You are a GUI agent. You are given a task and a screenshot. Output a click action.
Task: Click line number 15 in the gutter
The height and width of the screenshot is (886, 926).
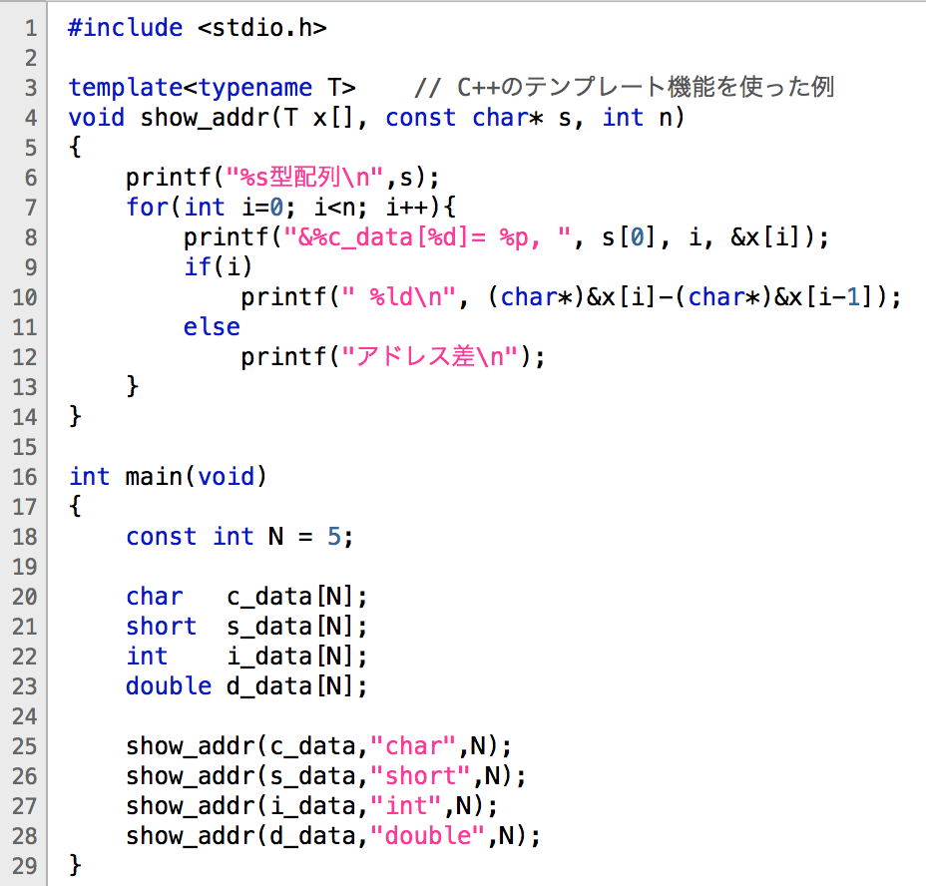tap(25, 447)
